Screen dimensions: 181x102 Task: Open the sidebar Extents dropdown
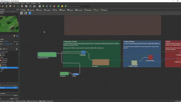click(x=7, y=12)
